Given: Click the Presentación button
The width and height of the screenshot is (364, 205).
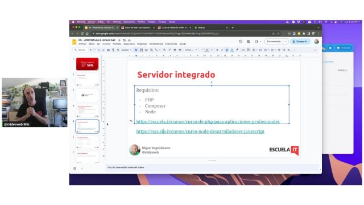Looking at the screenshot, I should coord(274,42).
